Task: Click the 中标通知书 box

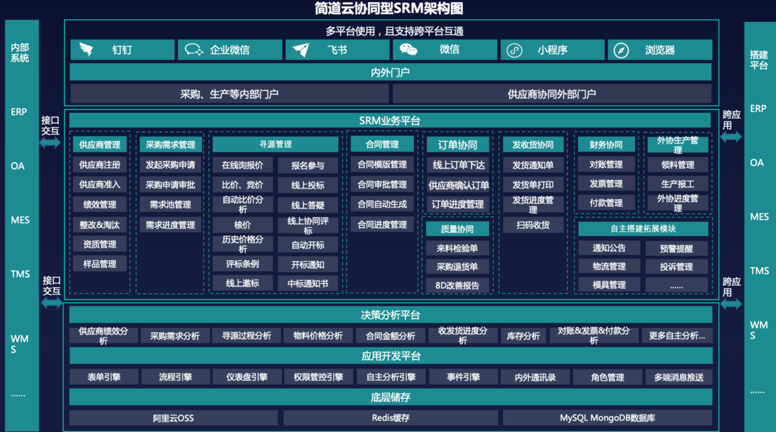Action: [x=308, y=283]
